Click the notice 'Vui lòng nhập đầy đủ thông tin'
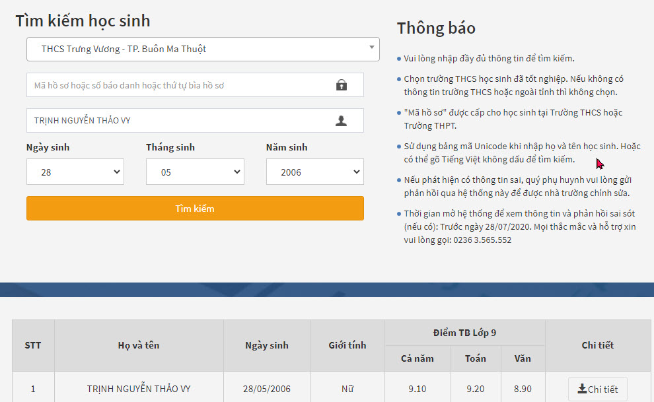 pyautogui.click(x=489, y=58)
